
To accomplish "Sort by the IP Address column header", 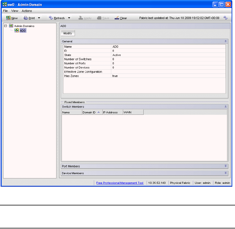I will click(113, 112).
